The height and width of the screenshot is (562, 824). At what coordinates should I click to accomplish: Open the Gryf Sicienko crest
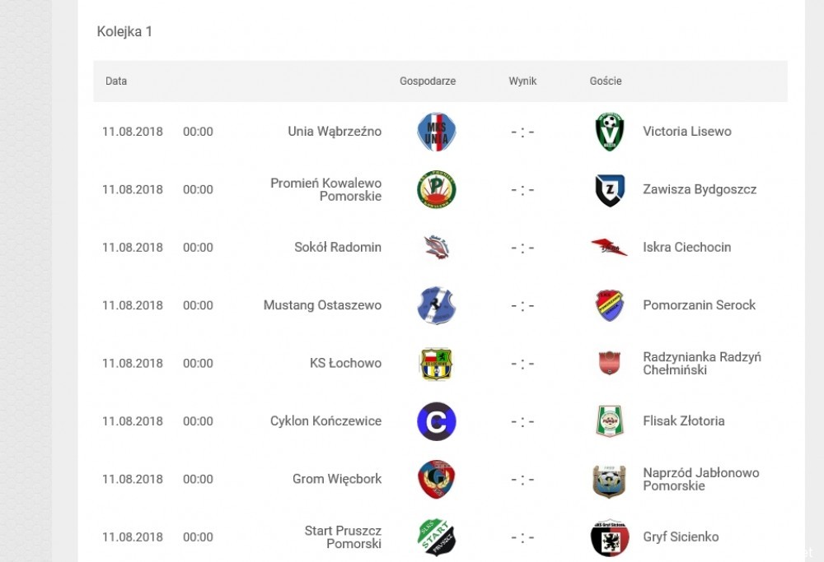pyautogui.click(x=610, y=537)
